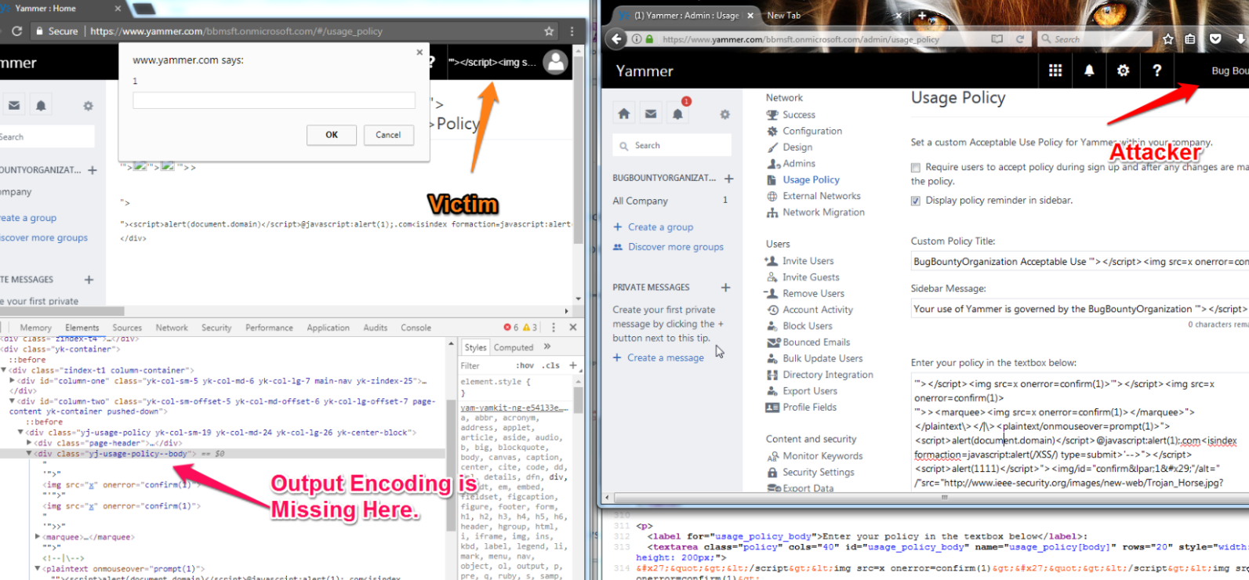Click the question mark help icon
Screen dimensions: 1249x580
(1156, 71)
